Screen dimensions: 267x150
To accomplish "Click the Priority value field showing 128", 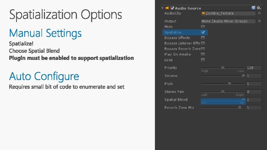I will pyautogui.click(x=253, y=68).
